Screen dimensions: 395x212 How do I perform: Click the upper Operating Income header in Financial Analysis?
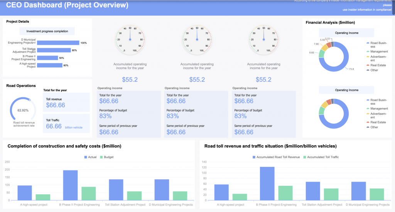click(x=346, y=33)
